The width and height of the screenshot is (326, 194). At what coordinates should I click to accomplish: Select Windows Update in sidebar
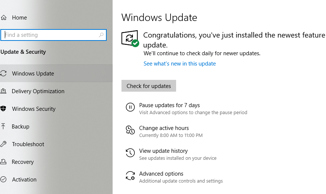click(56, 73)
